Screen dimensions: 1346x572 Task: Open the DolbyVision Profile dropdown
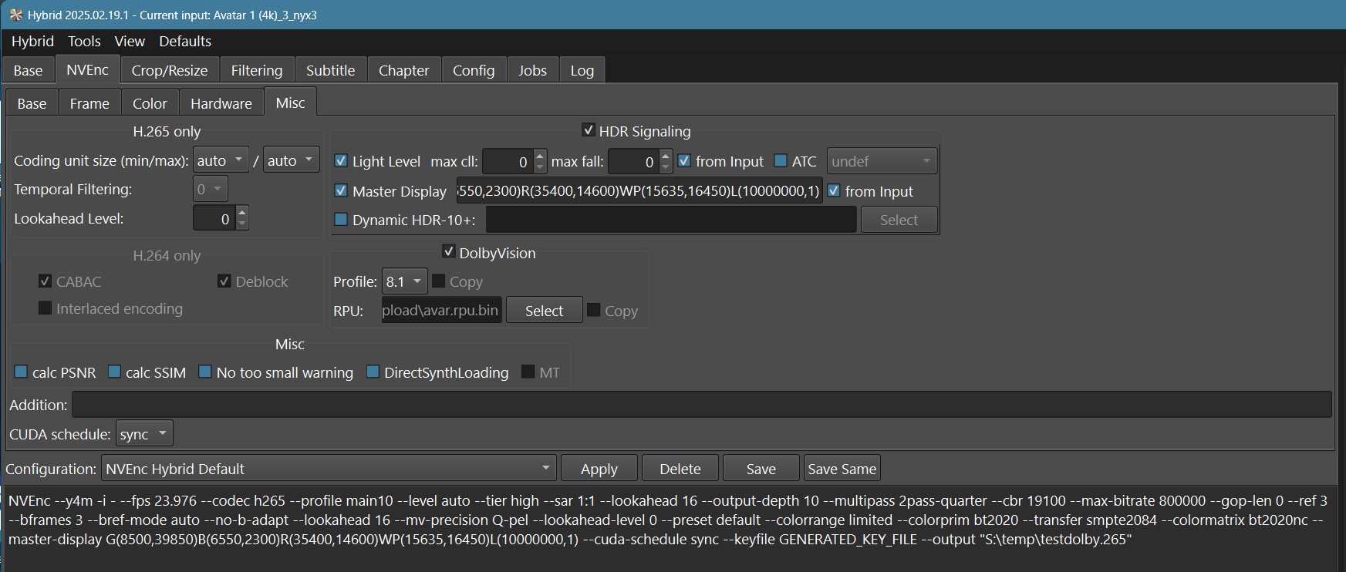point(404,281)
